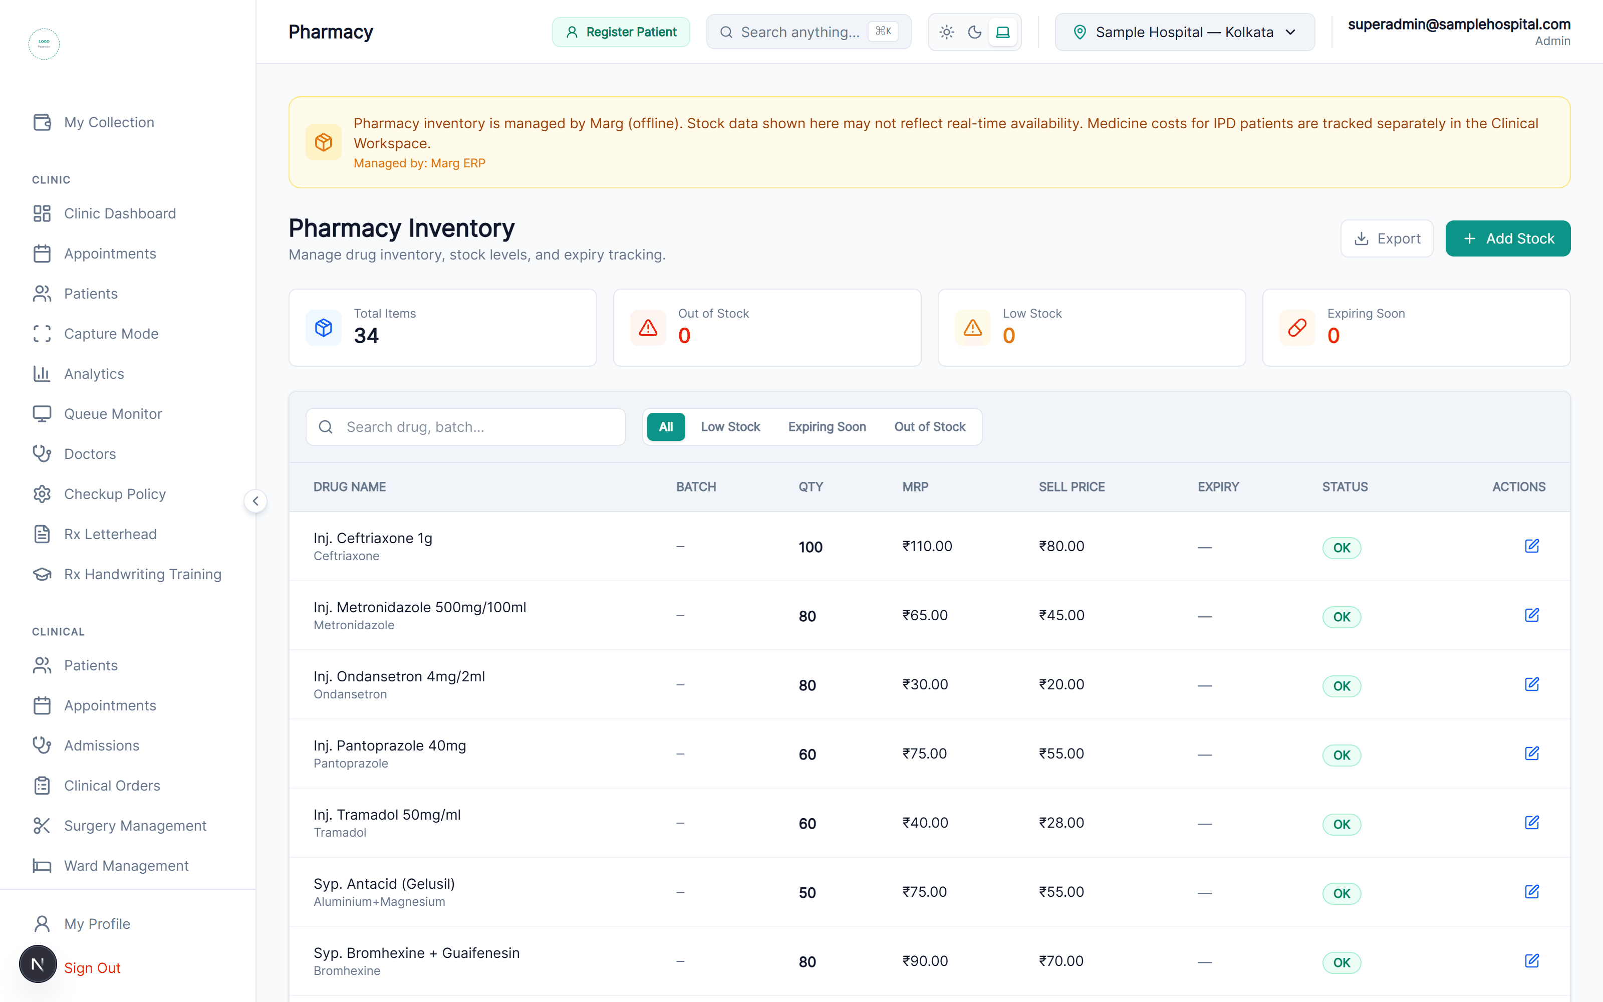
Task: Select the Low Stock filter tab
Action: [x=730, y=427]
